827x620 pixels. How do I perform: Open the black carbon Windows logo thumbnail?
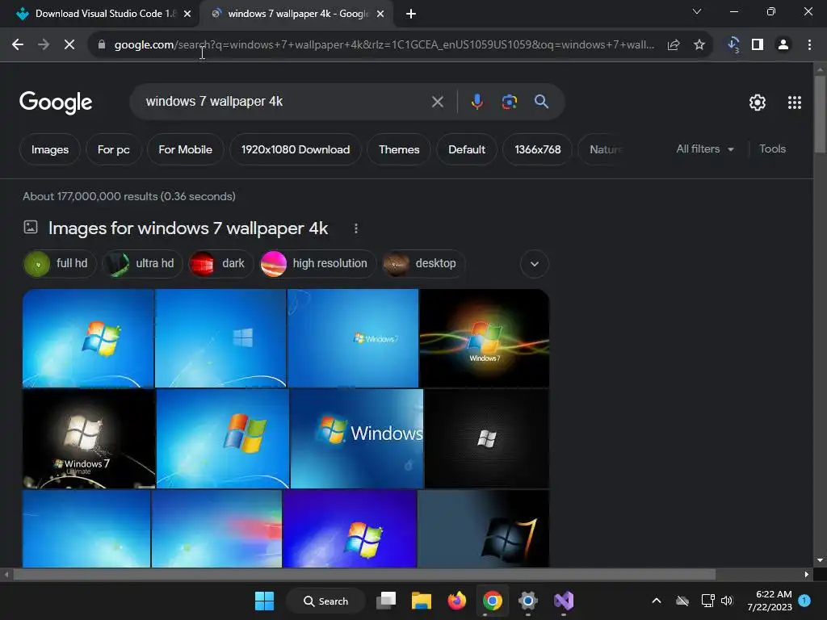pos(487,438)
